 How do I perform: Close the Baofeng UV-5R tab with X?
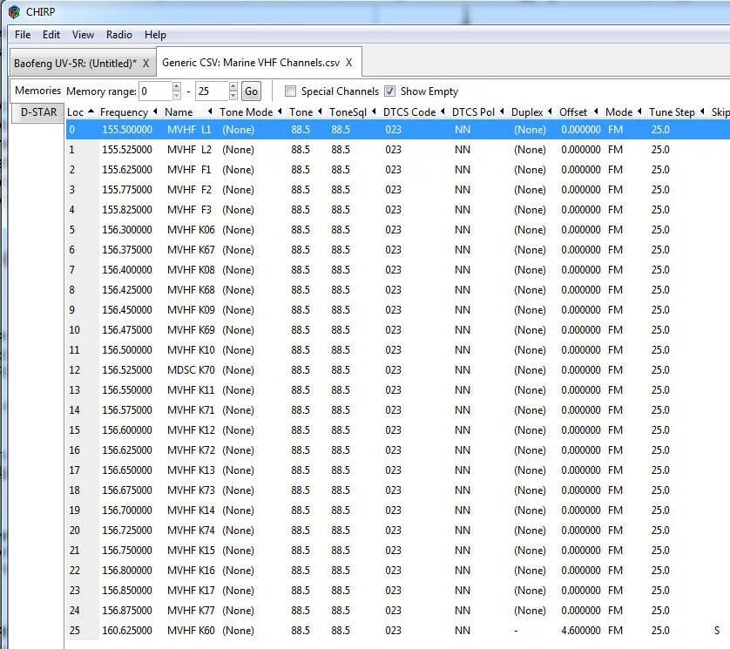coord(145,64)
